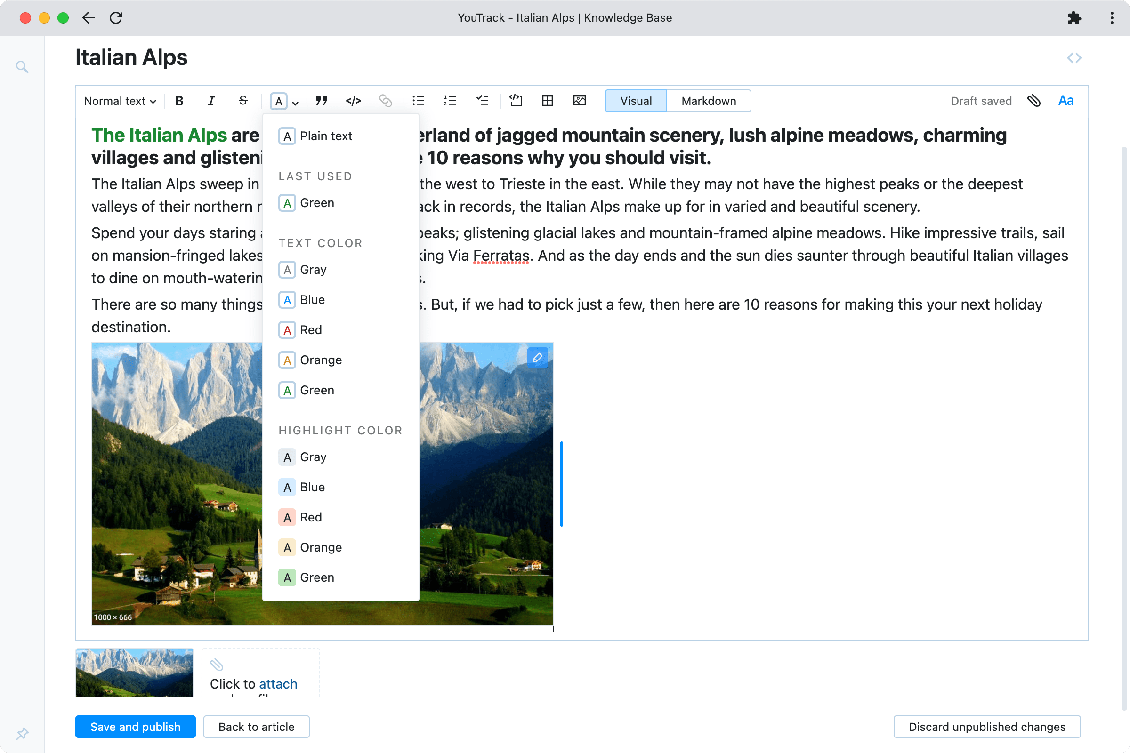Open the insert image tool
Image resolution: width=1130 pixels, height=753 pixels.
579,101
